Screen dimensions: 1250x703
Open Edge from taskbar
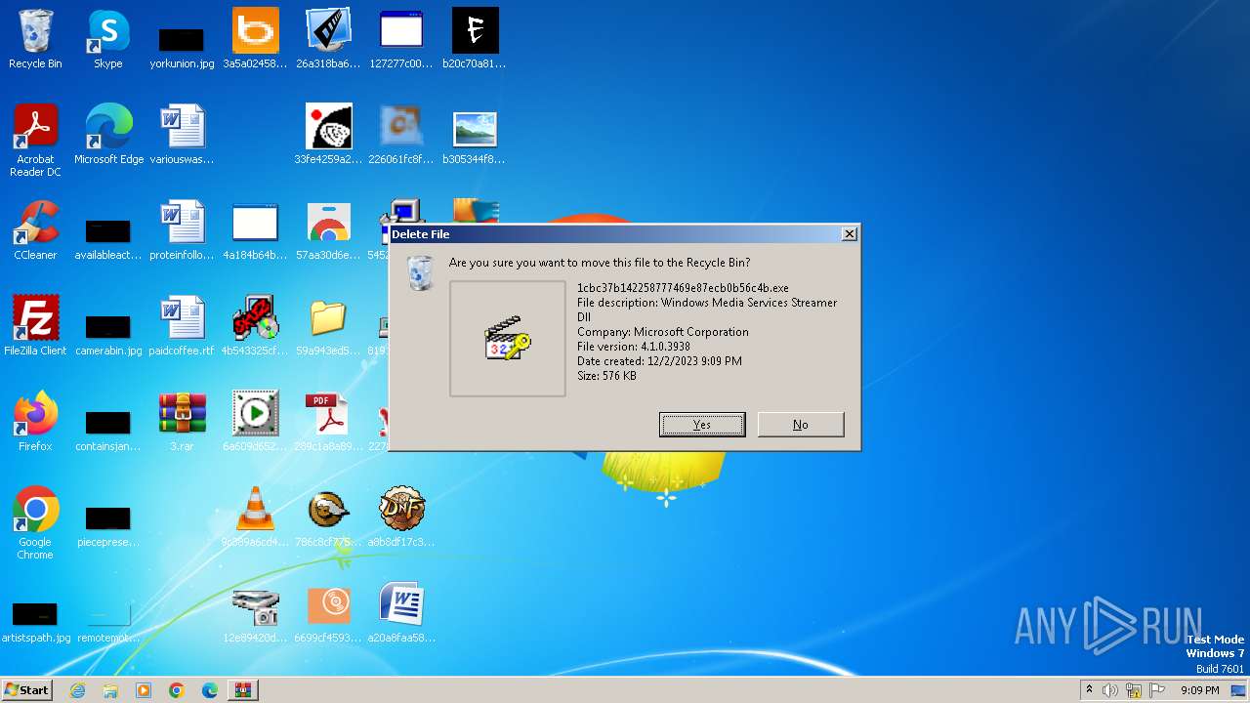click(210, 690)
